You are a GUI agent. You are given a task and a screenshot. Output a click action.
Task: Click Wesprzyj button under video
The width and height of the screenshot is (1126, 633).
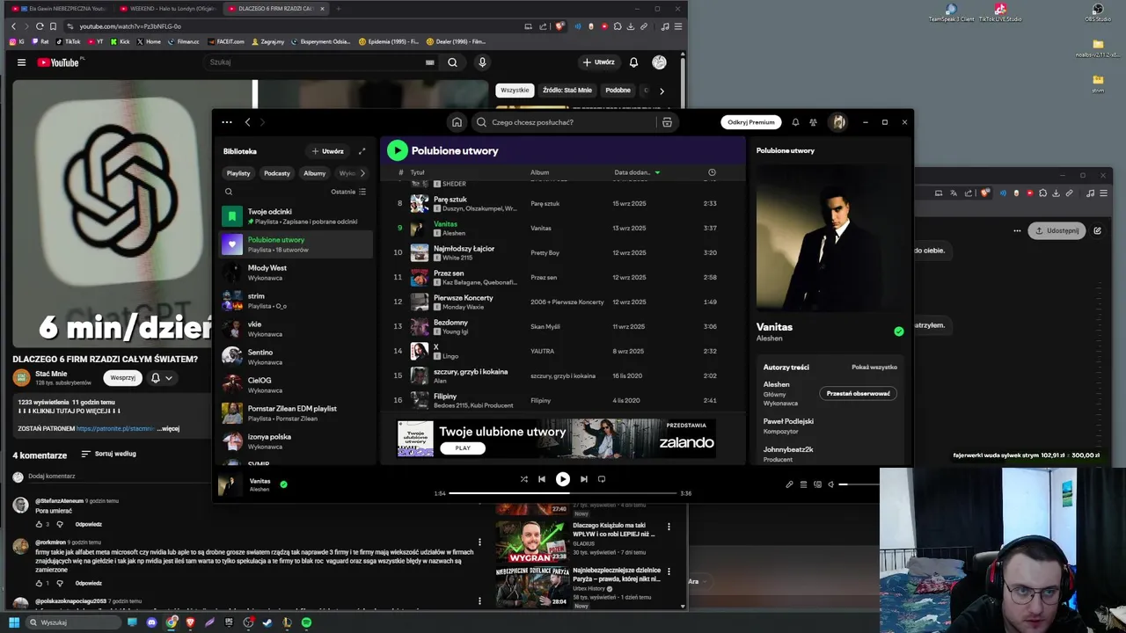(x=123, y=378)
